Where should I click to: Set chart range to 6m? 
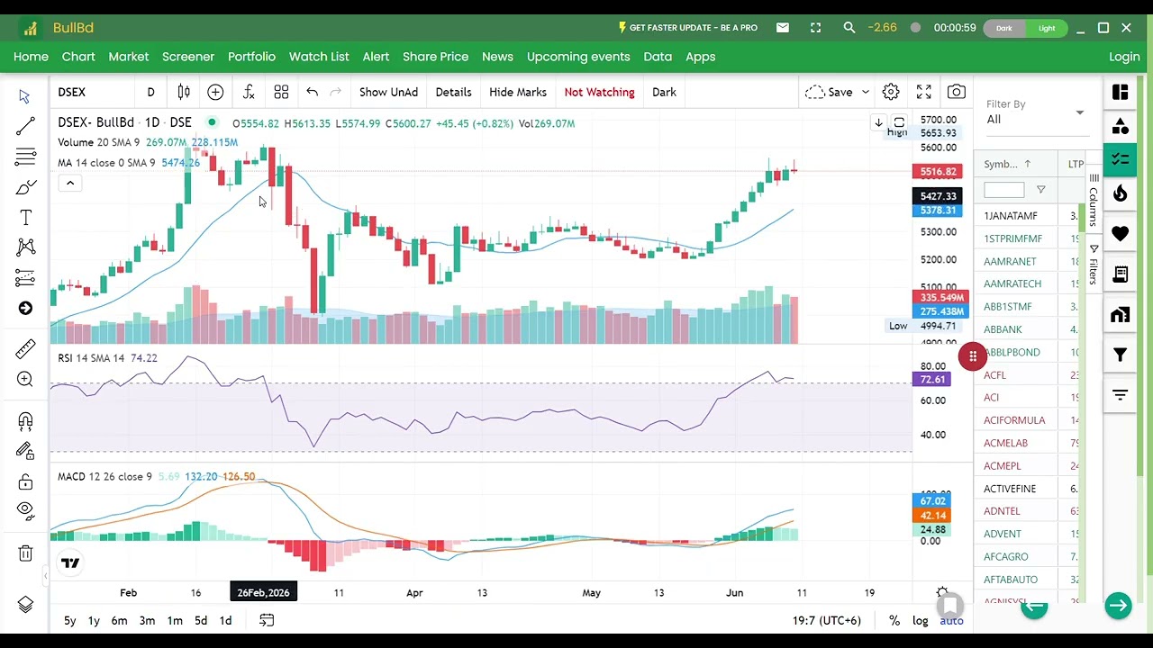(x=119, y=620)
